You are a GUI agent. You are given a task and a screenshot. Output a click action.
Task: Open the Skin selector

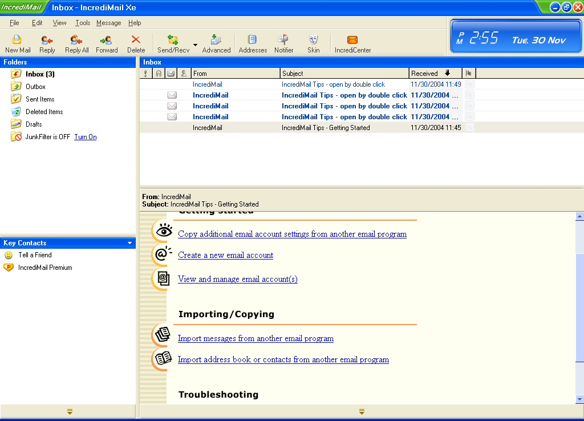click(313, 43)
